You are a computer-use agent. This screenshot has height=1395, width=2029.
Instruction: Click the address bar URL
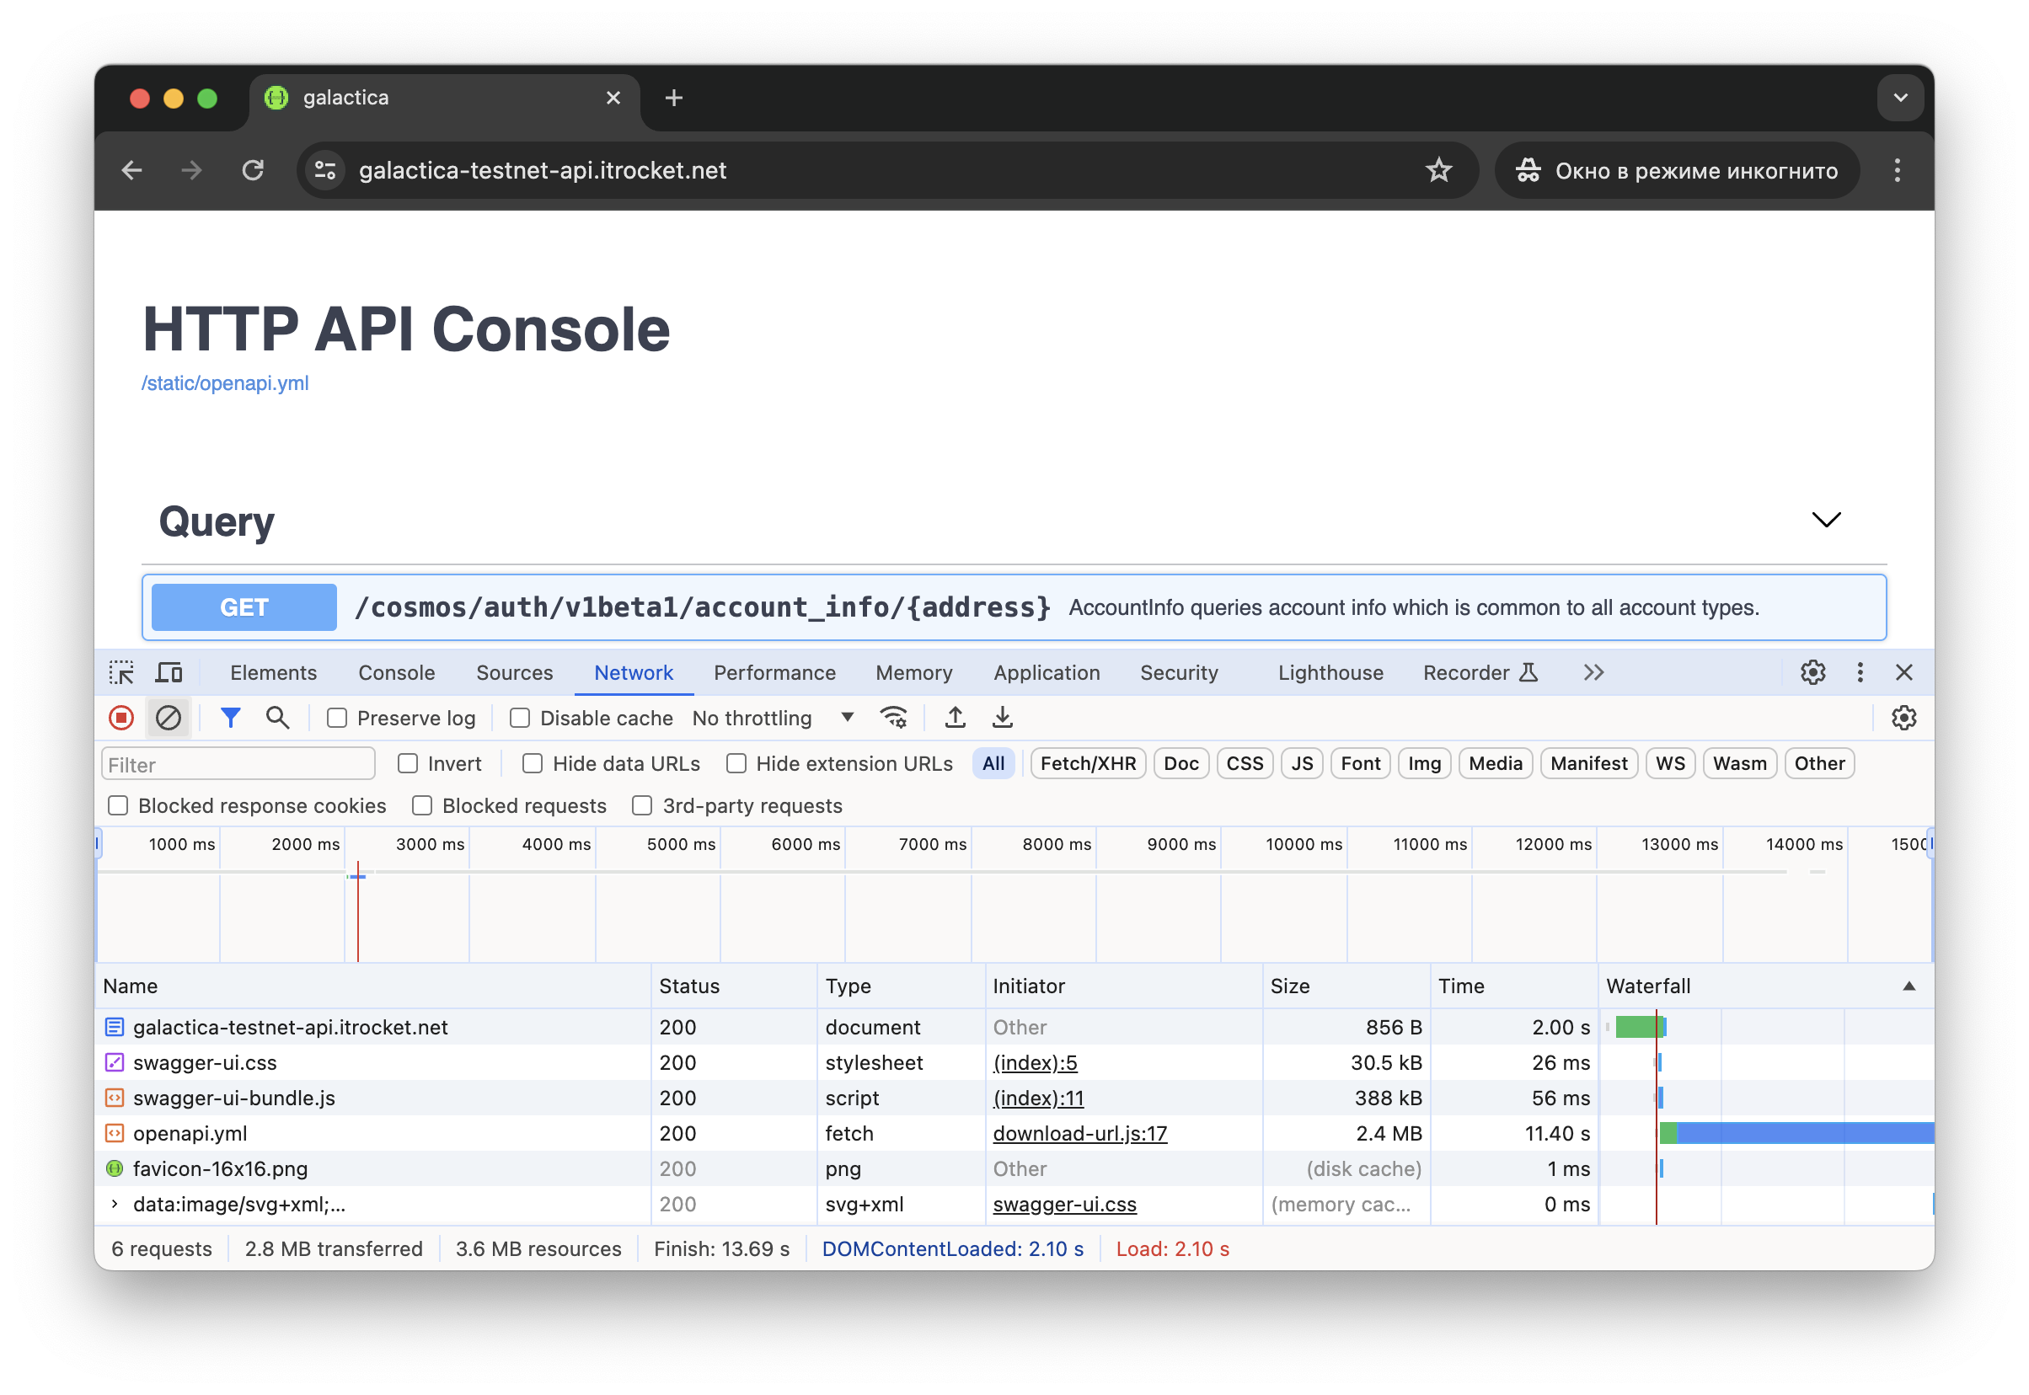coord(542,170)
